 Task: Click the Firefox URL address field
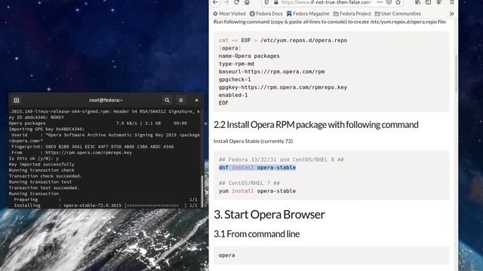(325, 2)
